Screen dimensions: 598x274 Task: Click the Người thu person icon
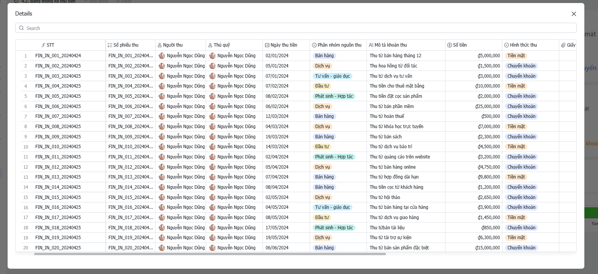160,45
